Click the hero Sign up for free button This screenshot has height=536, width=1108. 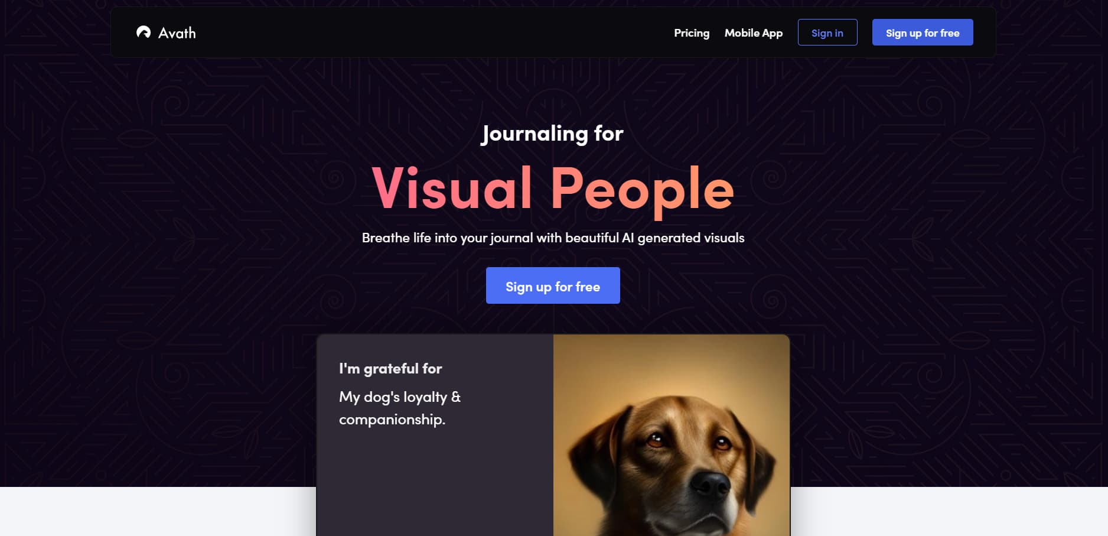[x=553, y=285]
